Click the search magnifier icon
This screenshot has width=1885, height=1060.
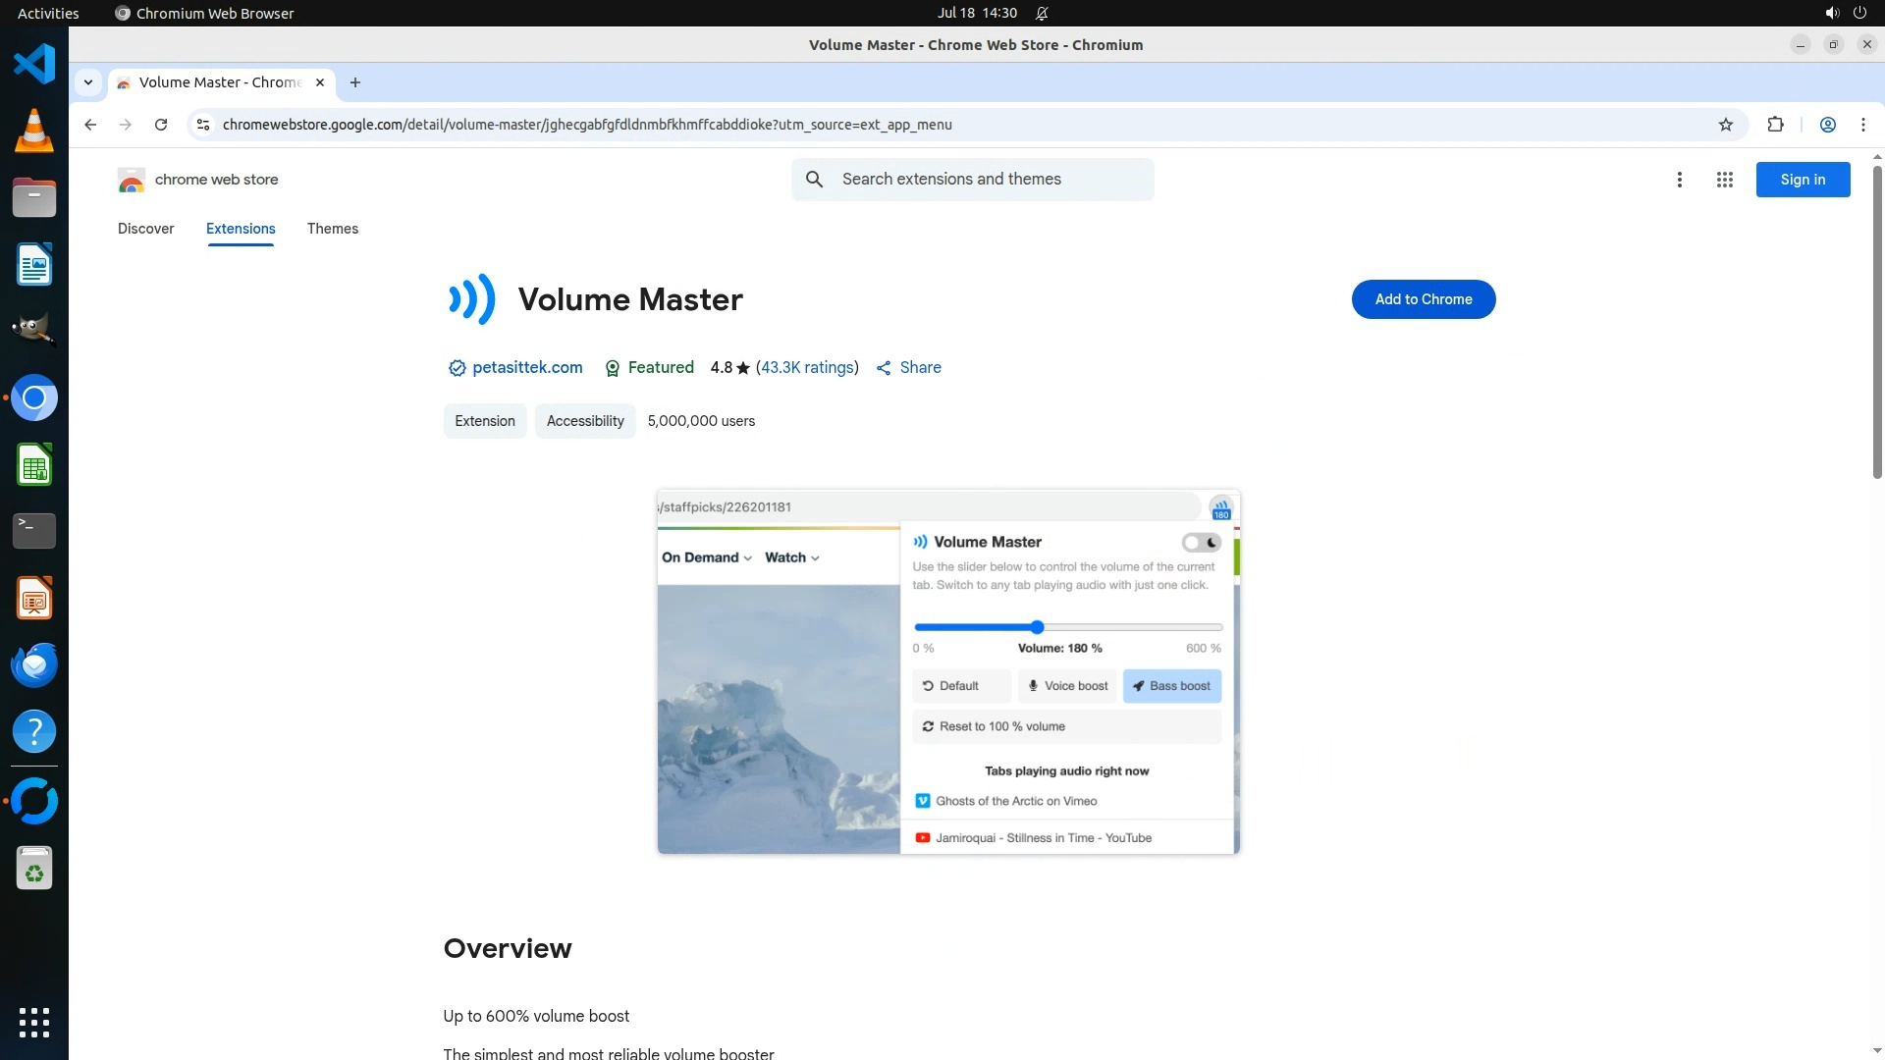pos(814,180)
